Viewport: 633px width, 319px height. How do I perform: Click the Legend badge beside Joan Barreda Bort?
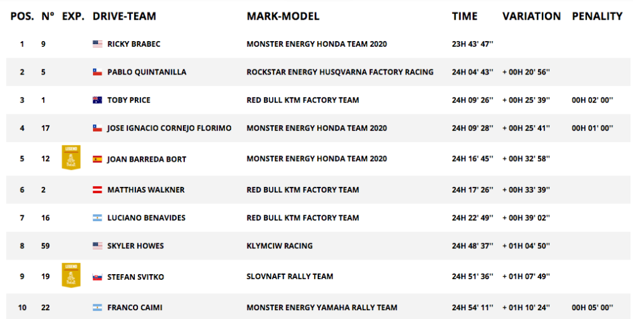(x=71, y=158)
